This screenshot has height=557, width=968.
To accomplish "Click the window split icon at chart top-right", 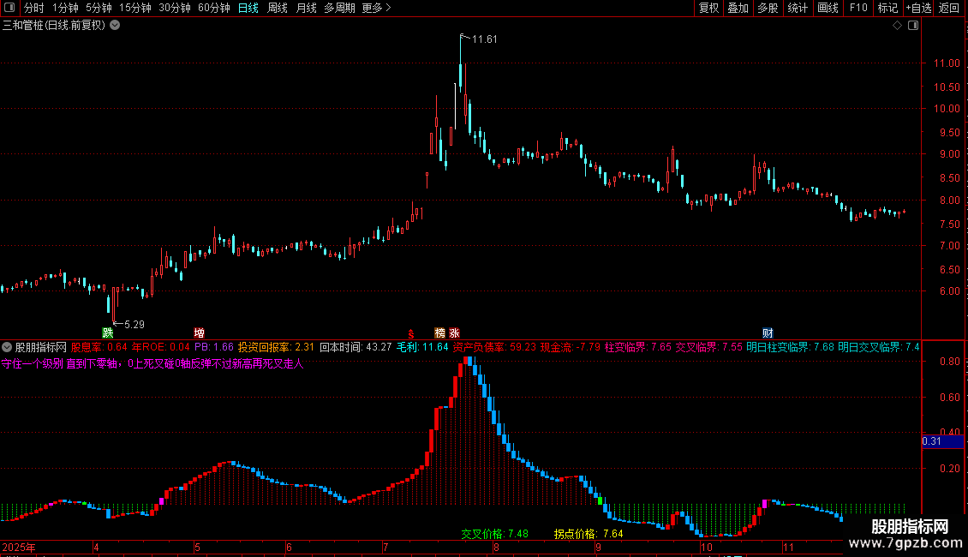I will click(x=913, y=26).
